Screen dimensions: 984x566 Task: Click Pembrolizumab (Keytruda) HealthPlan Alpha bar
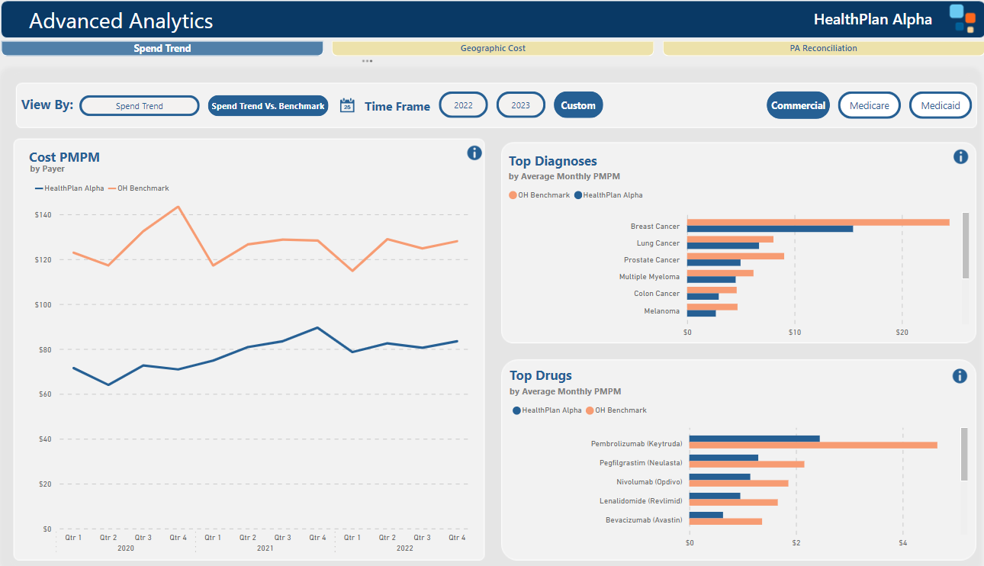(x=754, y=439)
